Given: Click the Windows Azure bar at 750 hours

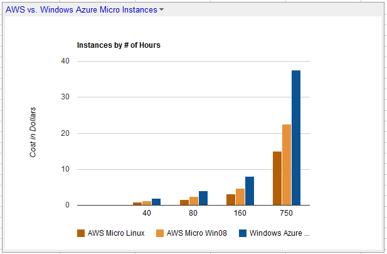Looking at the screenshot, I should coord(296,138).
